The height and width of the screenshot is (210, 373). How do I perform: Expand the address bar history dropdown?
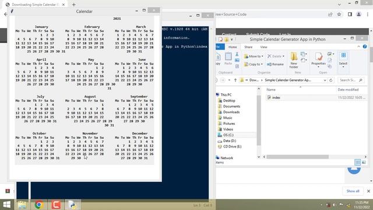325,80
